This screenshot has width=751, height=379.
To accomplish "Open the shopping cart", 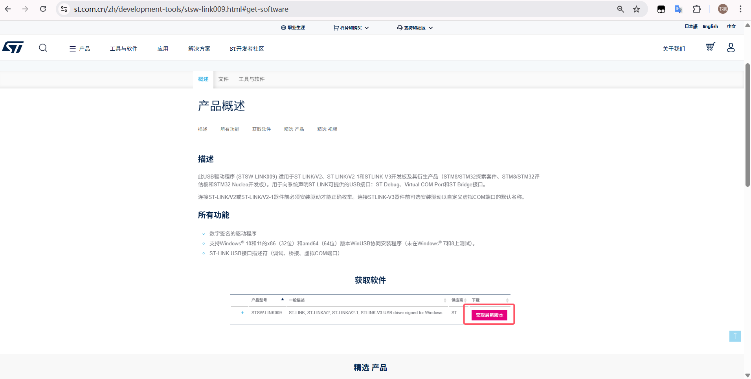I will 711,47.
